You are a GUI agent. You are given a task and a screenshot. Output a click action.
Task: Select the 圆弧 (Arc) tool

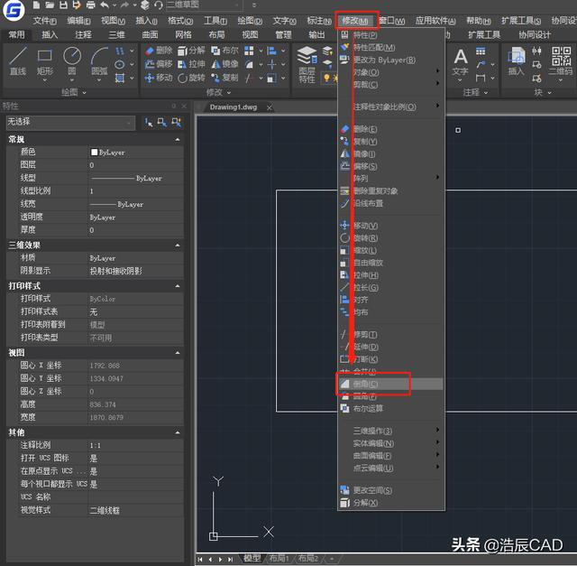99,61
